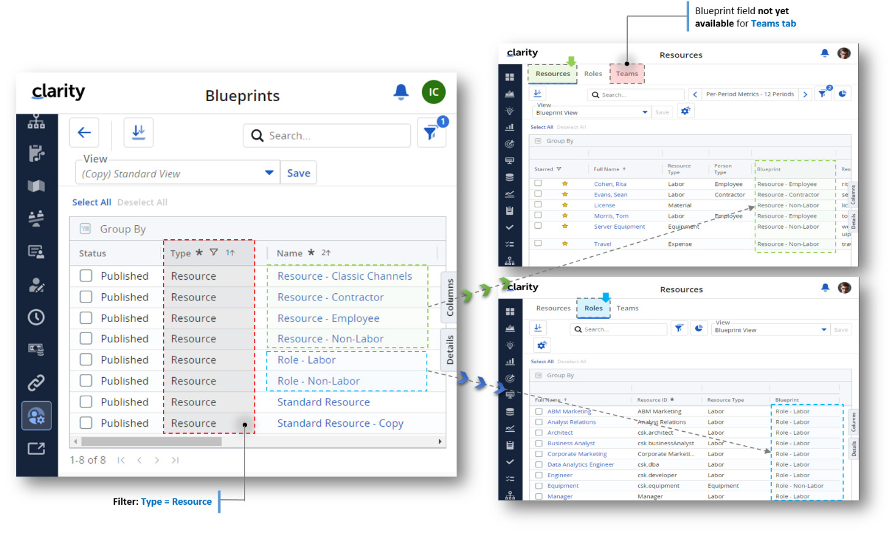
Task: Click the notification bell in Blueprints window
Action: click(x=401, y=92)
